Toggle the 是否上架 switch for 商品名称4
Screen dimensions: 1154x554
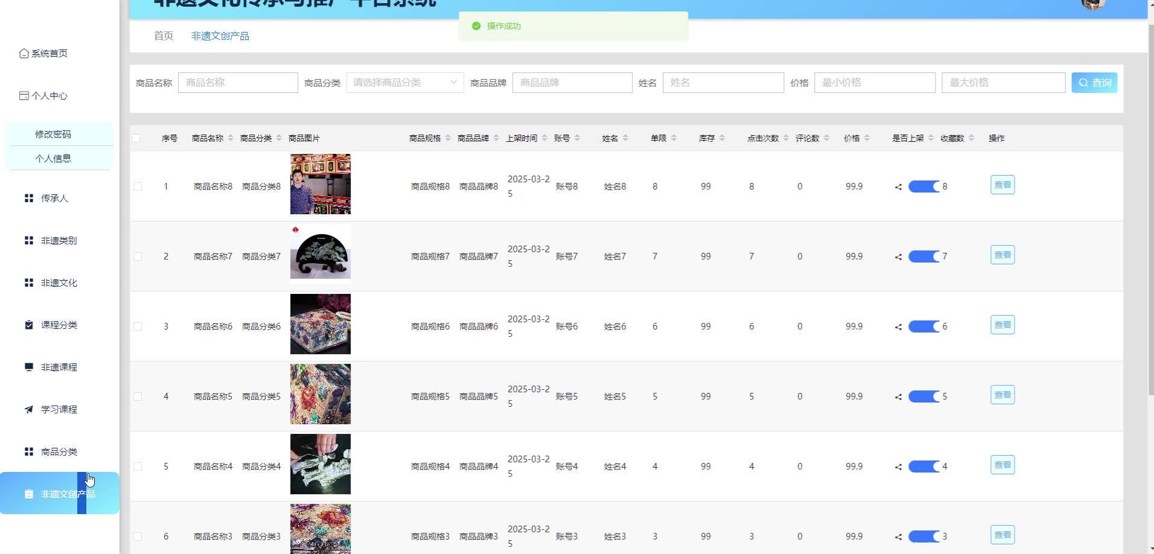[924, 466]
